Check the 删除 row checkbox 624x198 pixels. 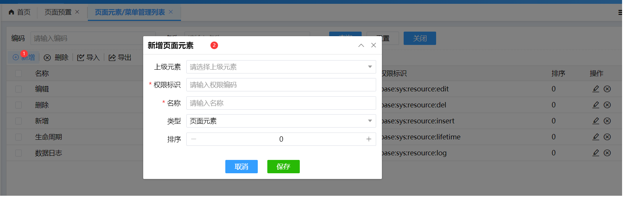[18, 105]
